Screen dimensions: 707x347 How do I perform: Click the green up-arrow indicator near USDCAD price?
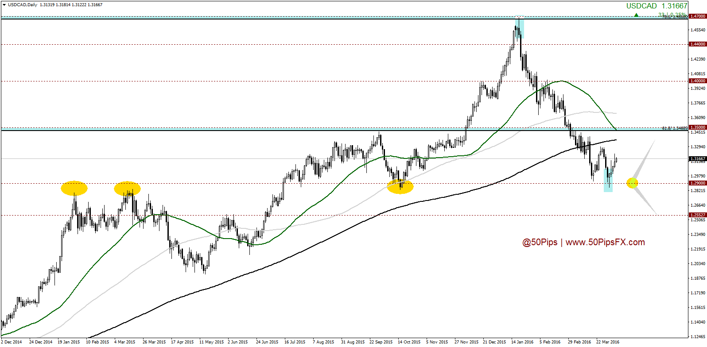636,15
